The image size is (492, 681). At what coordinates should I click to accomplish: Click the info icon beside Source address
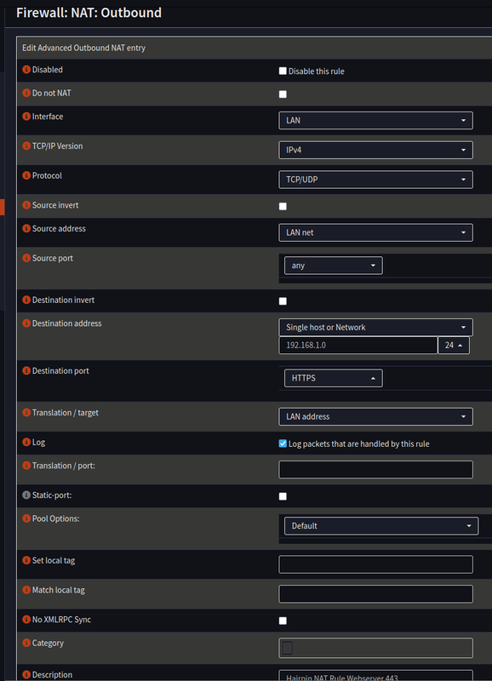point(26,228)
